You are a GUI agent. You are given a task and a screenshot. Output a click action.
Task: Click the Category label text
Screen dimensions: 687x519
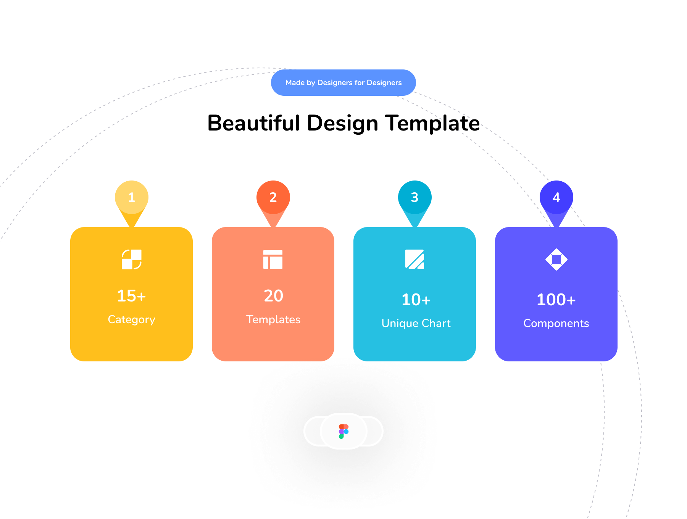(131, 320)
